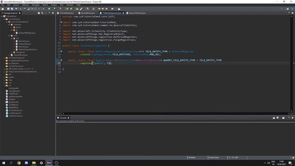The height and width of the screenshot is (166, 295).
Task: Close the Console view tab
Action: [68, 118]
